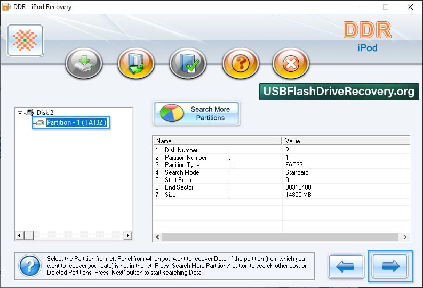Click the 30310400 value cell
This screenshot has width=423, height=288.
click(298, 187)
